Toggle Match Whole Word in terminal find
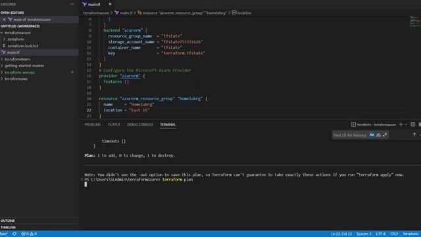421x237 pixels. (378, 135)
